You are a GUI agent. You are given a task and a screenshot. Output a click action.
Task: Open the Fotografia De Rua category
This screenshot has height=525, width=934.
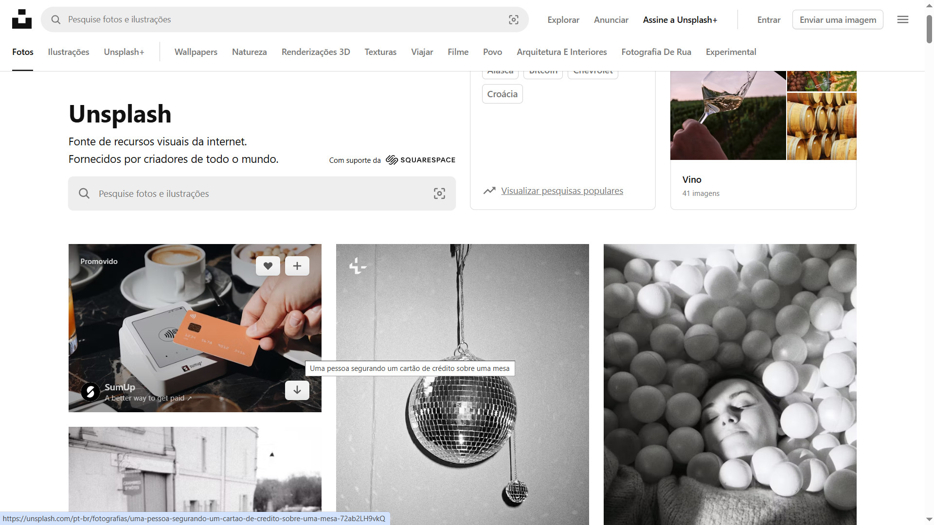[x=656, y=52]
